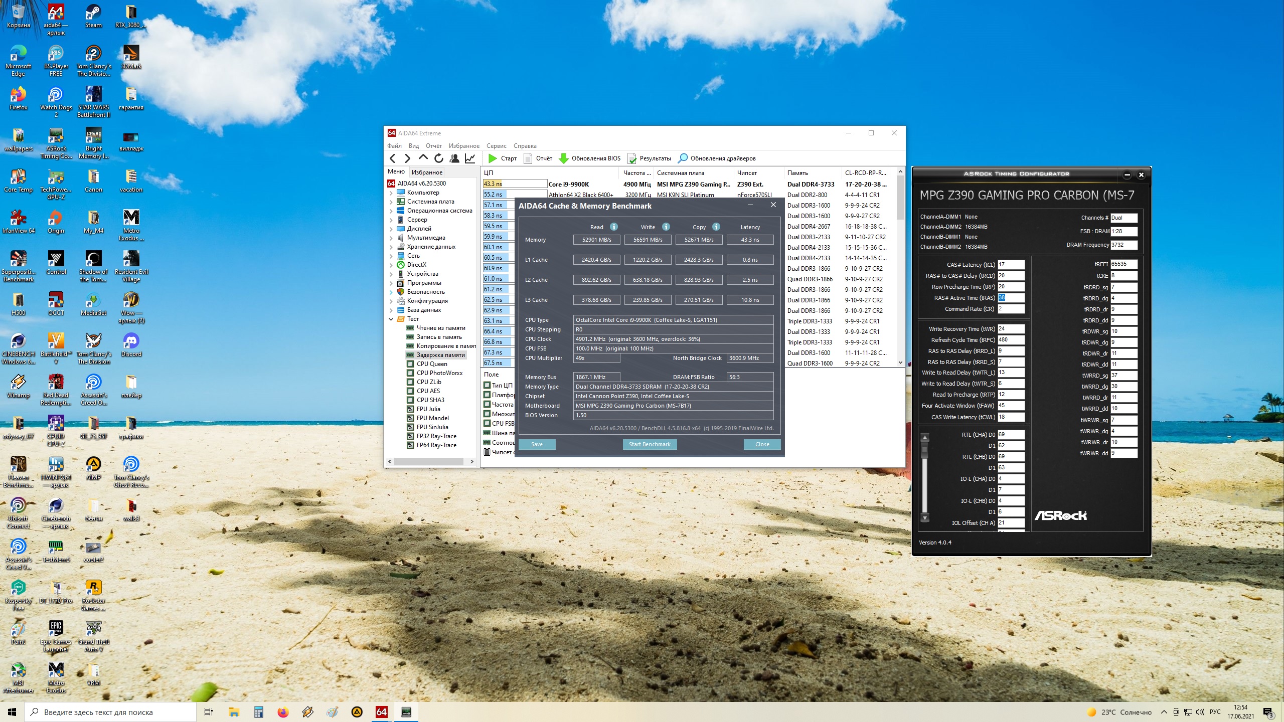Toggle the Частота field checkbox

487,404
